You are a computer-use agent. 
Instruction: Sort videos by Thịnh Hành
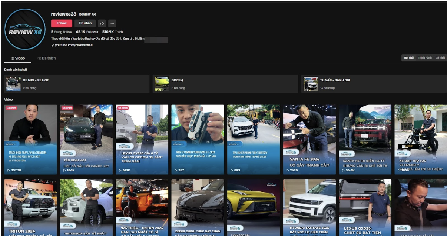[x=425, y=58]
